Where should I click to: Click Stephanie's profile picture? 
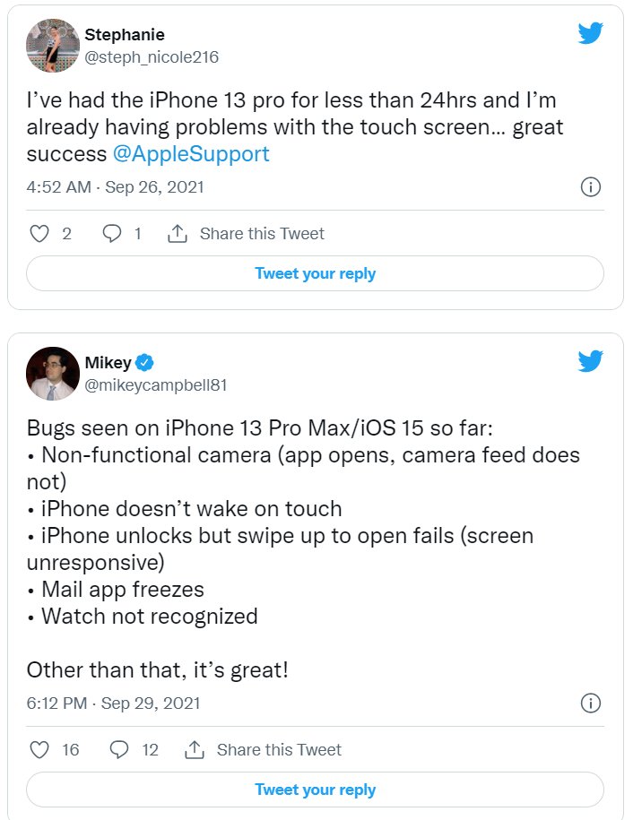53,46
